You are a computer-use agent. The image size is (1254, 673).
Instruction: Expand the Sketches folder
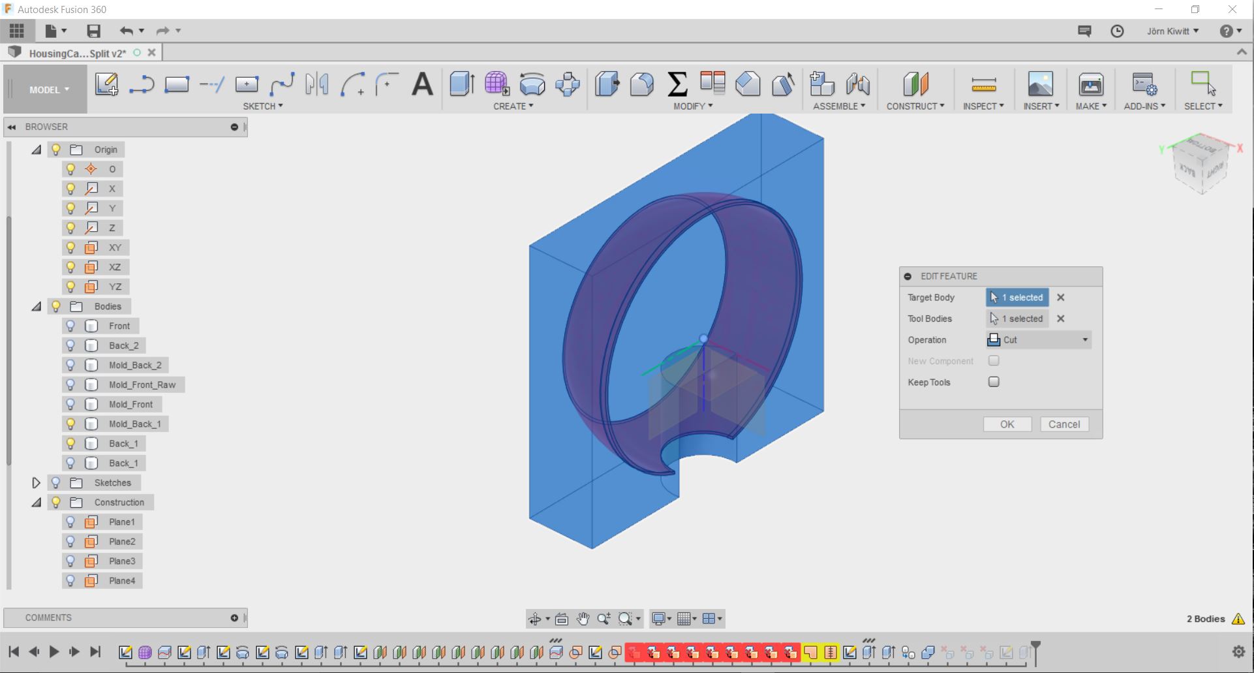pyautogui.click(x=37, y=482)
